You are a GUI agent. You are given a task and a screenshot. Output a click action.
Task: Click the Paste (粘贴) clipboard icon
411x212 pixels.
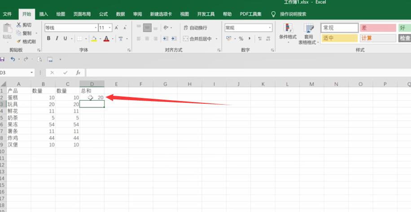7,28
